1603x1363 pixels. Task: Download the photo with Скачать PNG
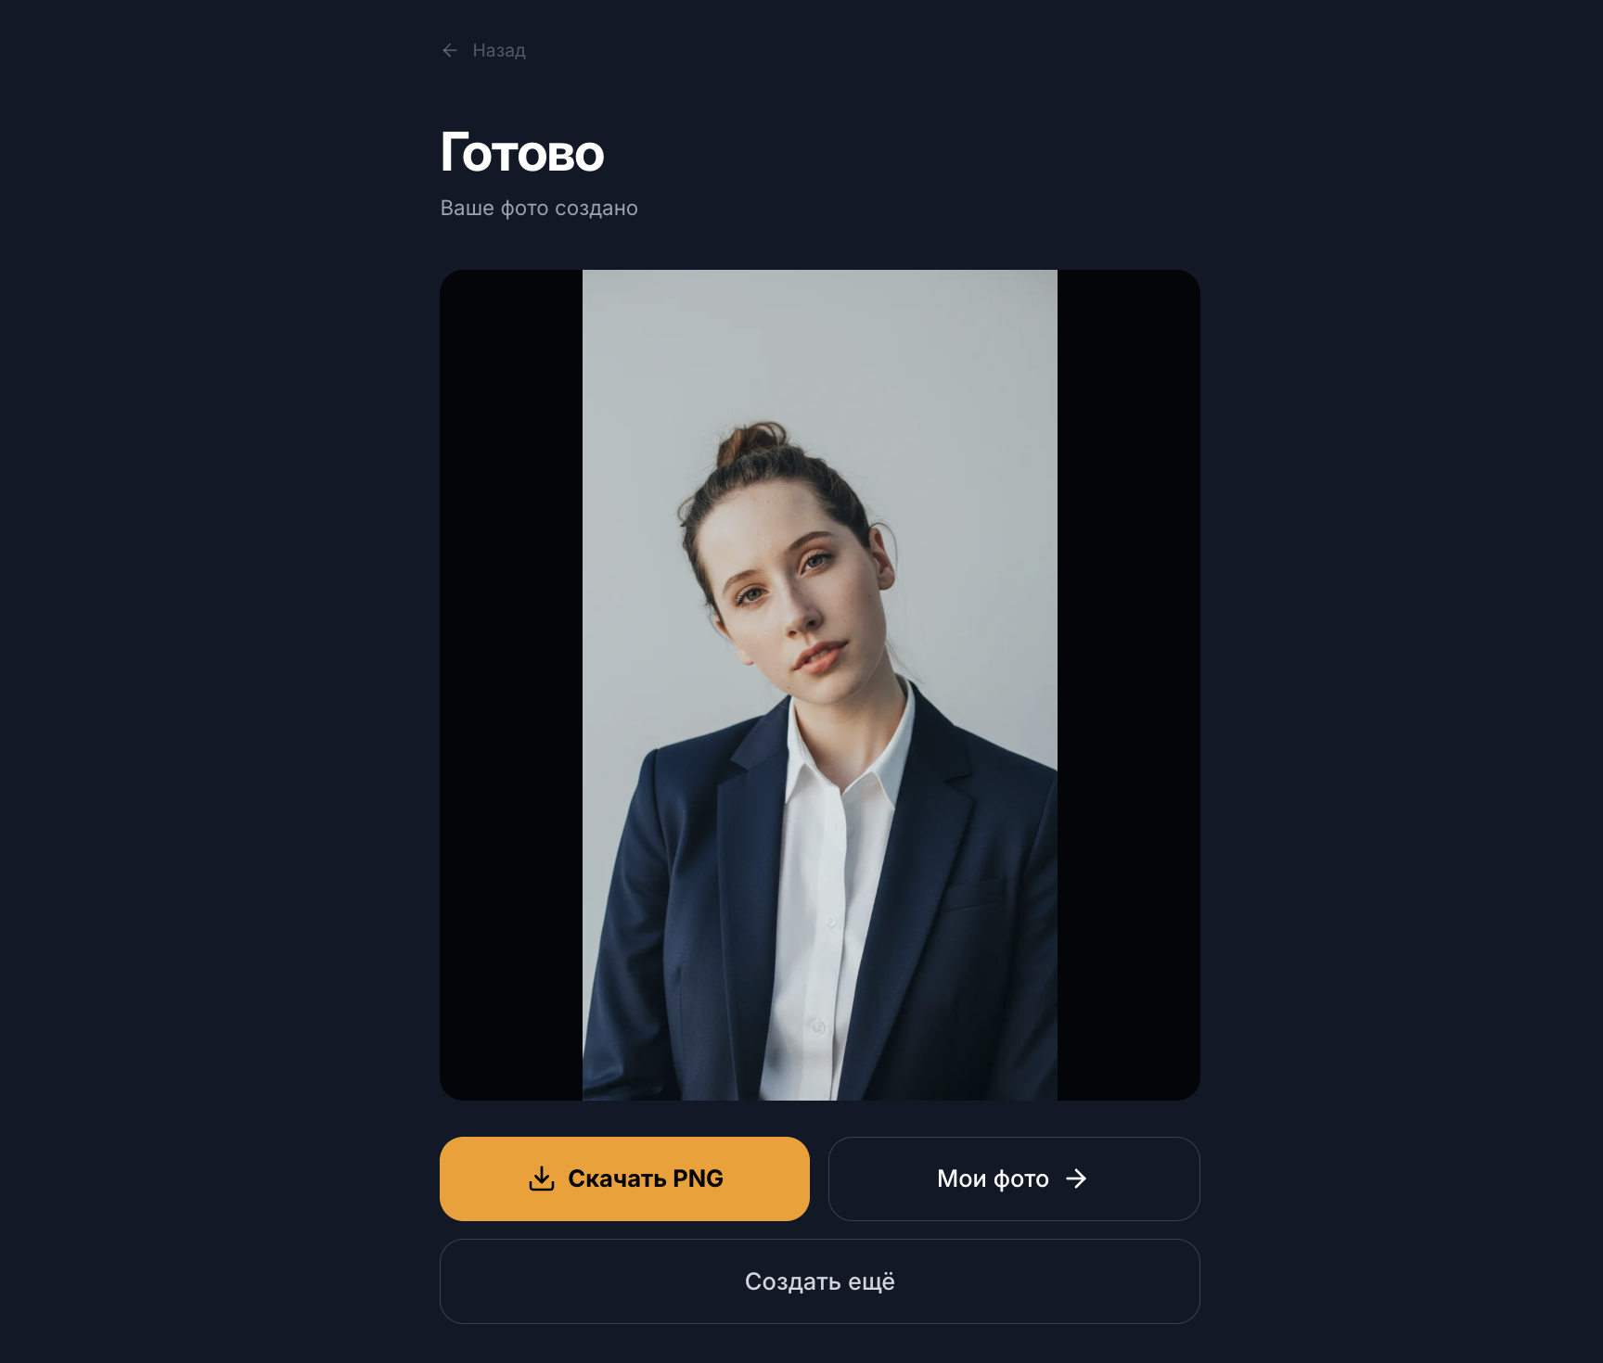tap(624, 1178)
